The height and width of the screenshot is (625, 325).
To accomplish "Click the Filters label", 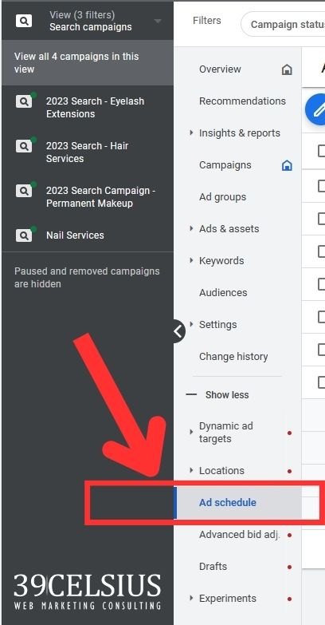I will (x=207, y=21).
